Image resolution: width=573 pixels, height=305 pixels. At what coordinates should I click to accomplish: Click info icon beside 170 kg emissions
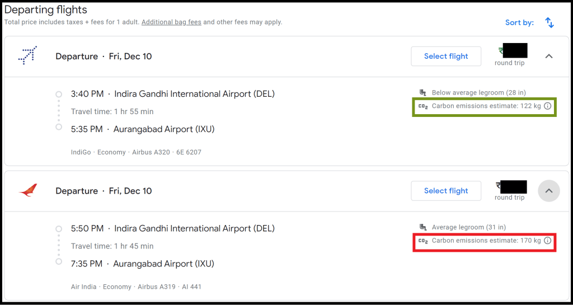coord(548,241)
